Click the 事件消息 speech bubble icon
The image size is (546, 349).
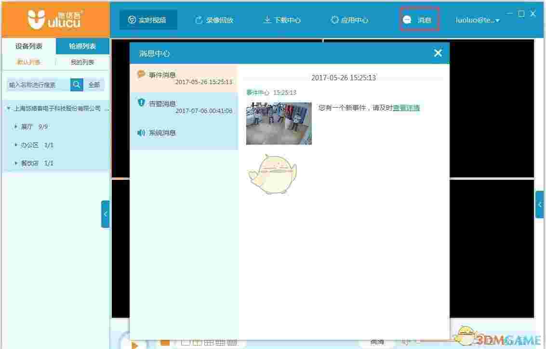coord(141,74)
